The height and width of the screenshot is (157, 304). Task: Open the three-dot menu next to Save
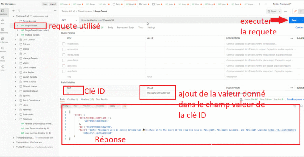tap(285, 11)
